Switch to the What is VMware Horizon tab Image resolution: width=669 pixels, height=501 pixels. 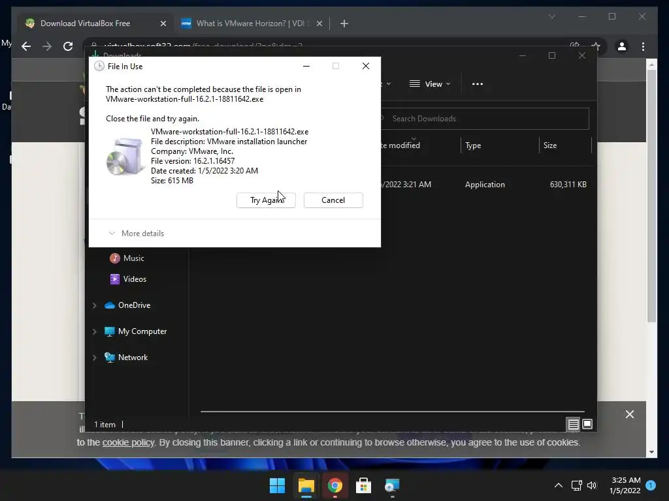(250, 23)
